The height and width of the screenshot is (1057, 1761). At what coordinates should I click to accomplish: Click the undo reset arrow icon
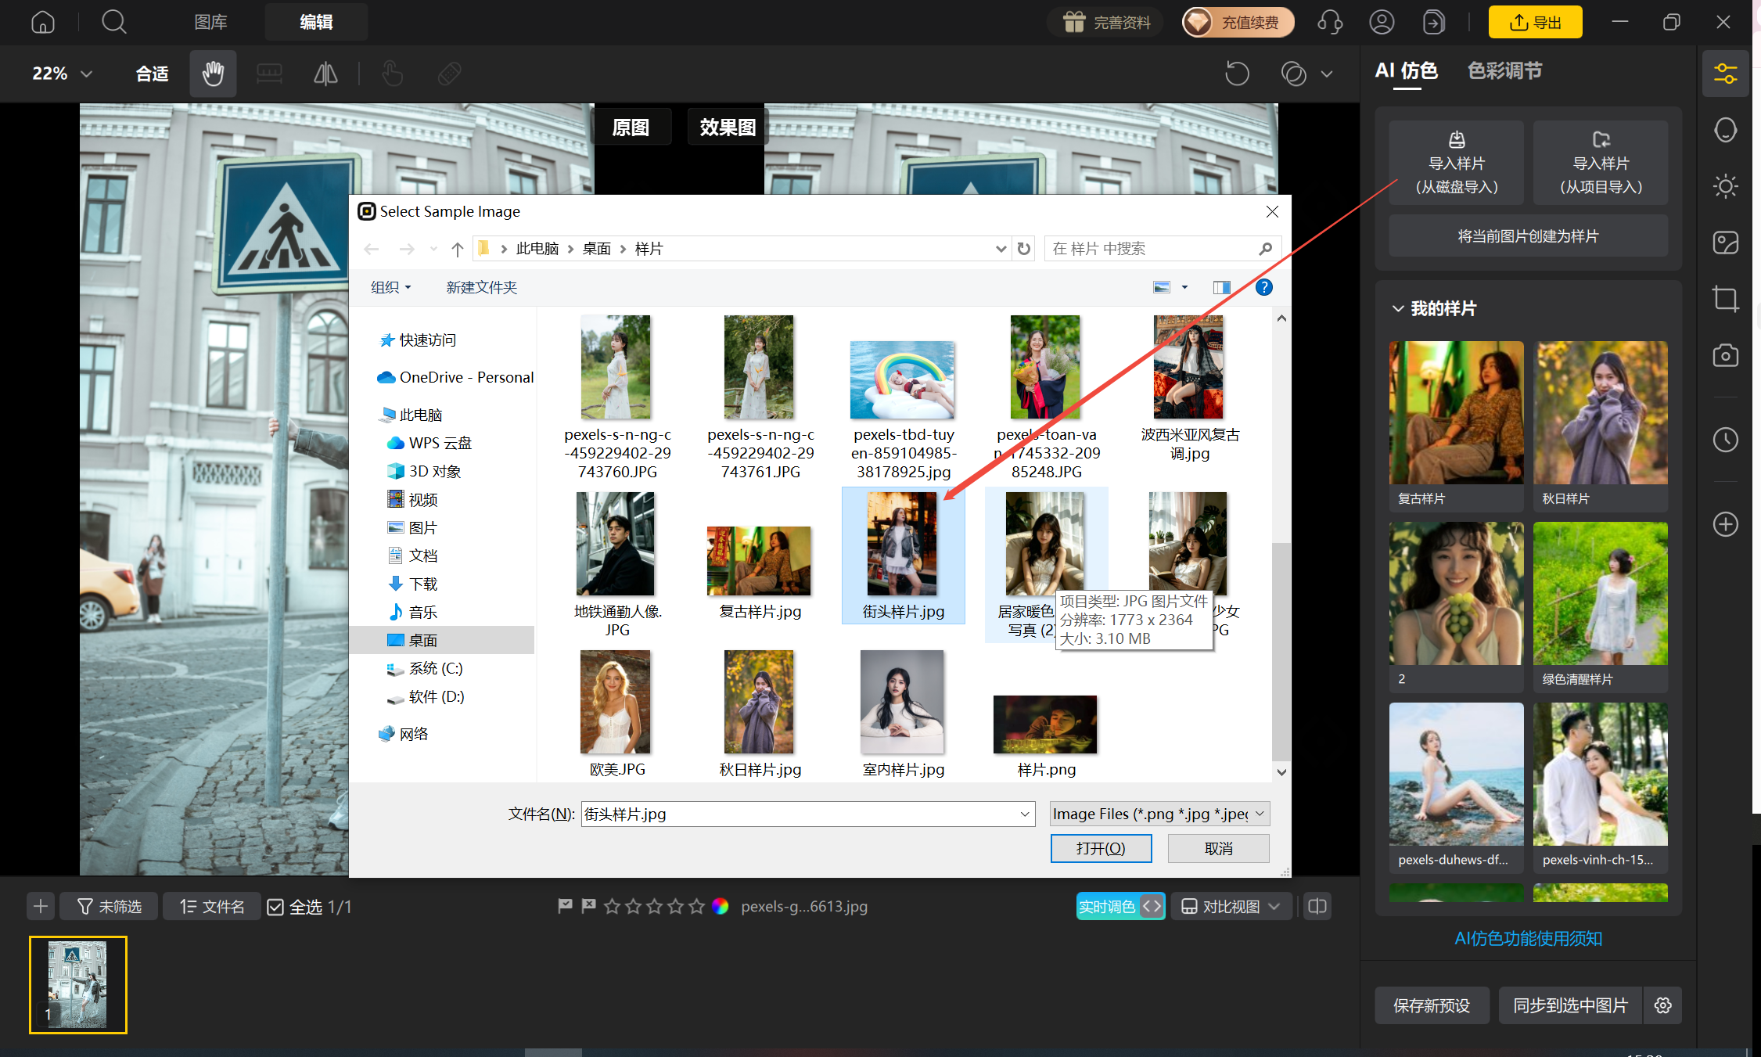pos(1237,74)
